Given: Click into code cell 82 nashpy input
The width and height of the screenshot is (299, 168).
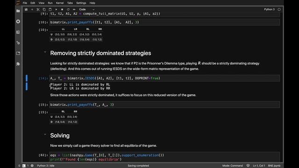Looking at the screenshot, I should [x=164, y=157].
